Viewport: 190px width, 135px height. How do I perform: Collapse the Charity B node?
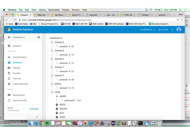52,51
